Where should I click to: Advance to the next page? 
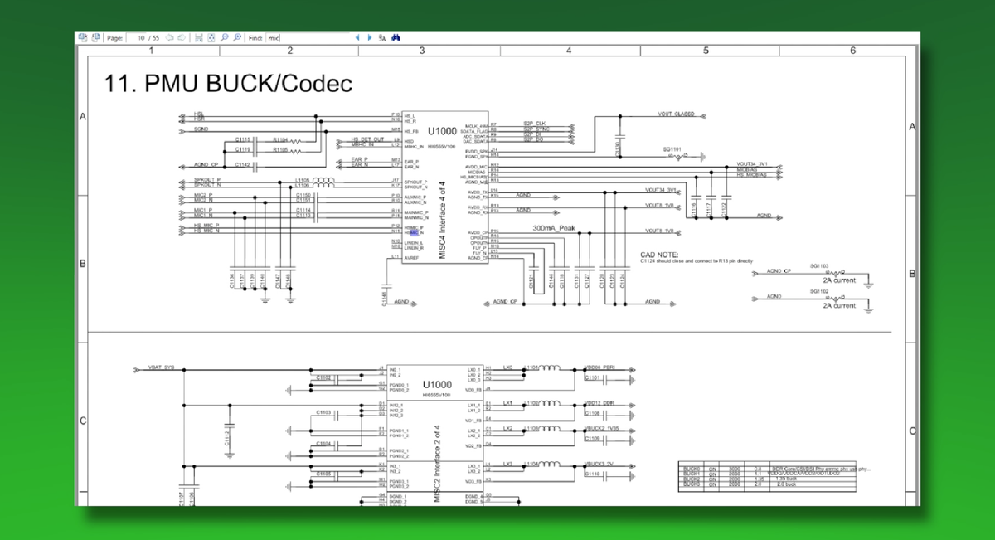[182, 37]
